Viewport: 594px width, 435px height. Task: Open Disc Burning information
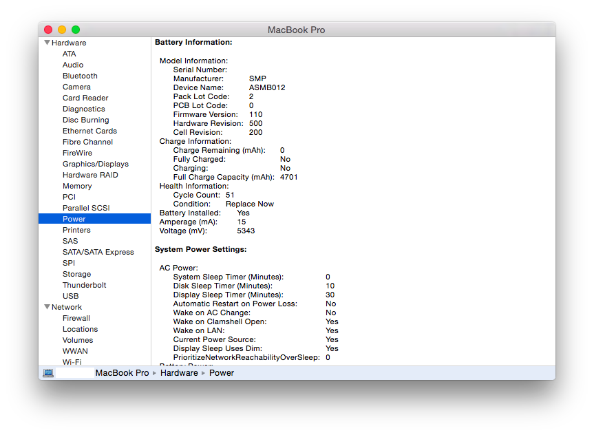coord(85,120)
